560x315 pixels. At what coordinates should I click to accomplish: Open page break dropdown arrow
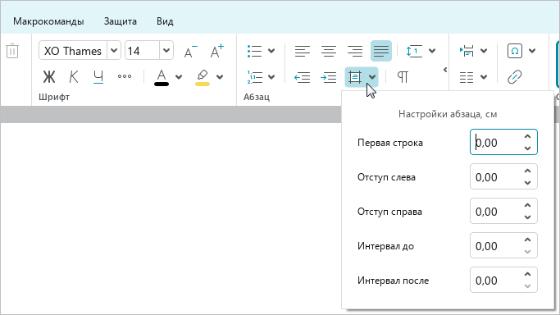tap(484, 51)
